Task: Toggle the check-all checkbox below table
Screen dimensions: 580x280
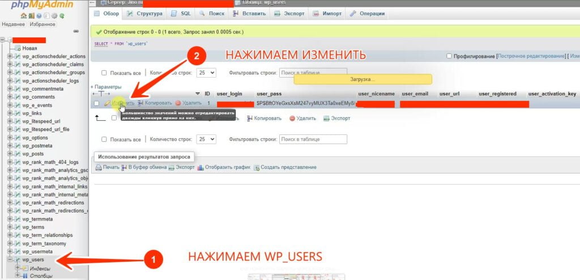Action: [114, 118]
